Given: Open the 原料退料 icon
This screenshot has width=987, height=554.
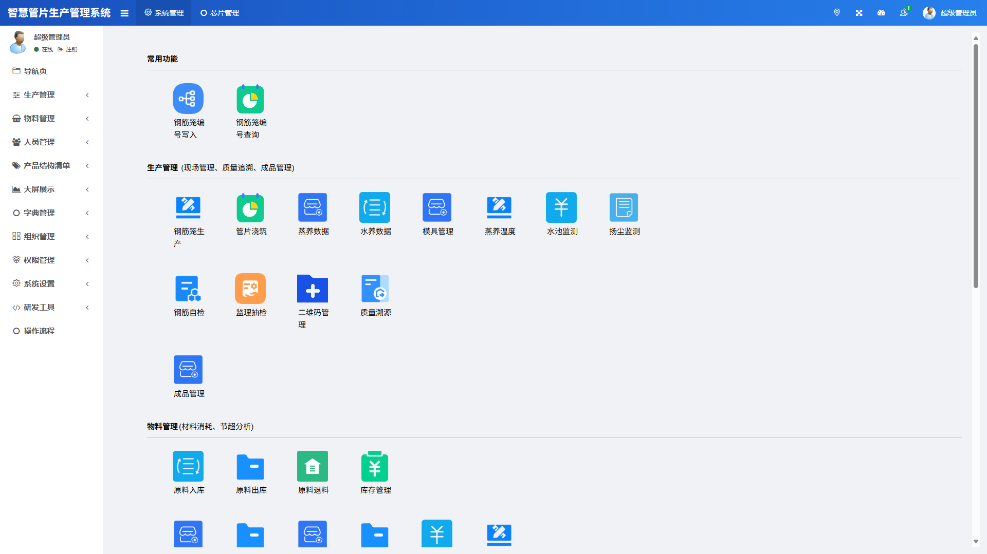Looking at the screenshot, I should click(x=313, y=466).
